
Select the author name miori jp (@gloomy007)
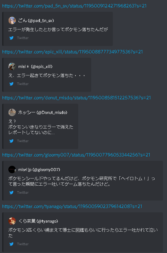click(x=39, y=170)
